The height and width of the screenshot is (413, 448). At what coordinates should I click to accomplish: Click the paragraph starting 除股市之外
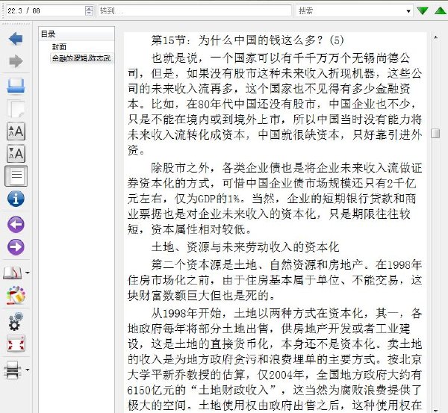point(275,199)
